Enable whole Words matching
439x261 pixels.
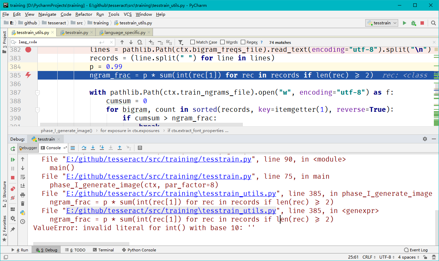point(222,42)
